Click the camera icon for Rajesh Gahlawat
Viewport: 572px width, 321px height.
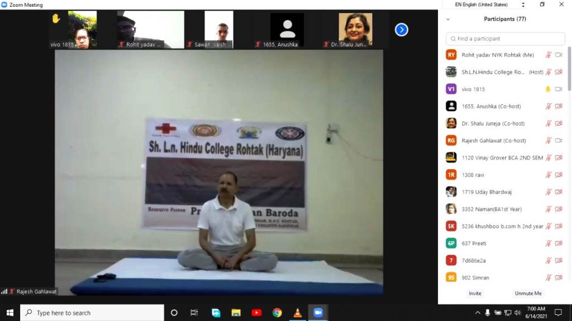[x=559, y=141]
